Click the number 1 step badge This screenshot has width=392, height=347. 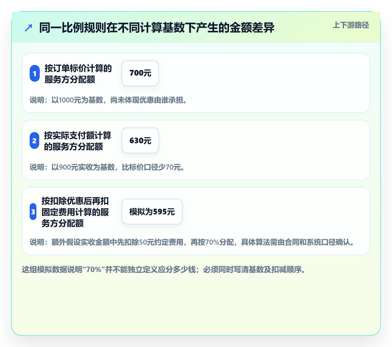tap(35, 74)
